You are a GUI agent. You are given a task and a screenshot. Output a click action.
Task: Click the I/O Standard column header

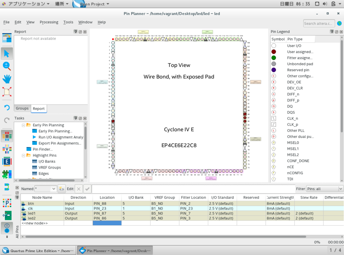pos(222,198)
